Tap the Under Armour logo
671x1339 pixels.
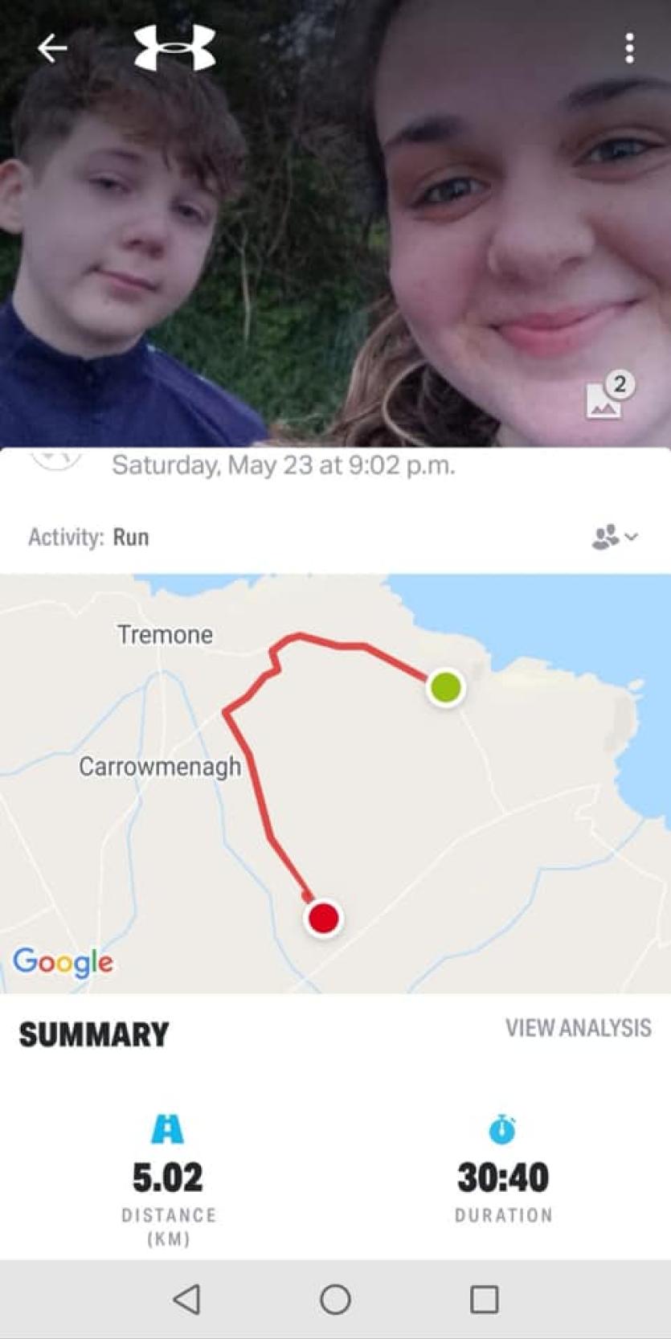tap(175, 47)
